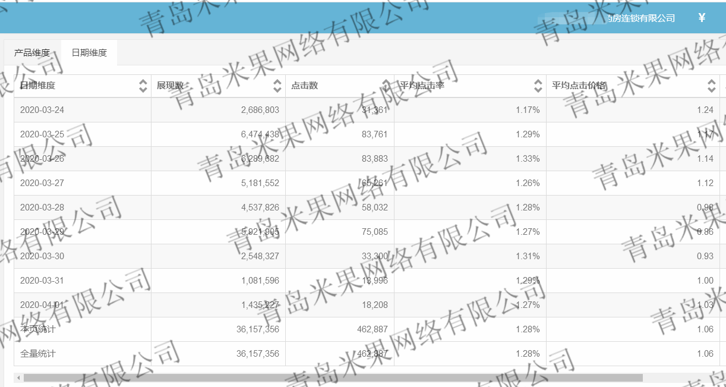Click the 83,883 click count cell

(374, 159)
